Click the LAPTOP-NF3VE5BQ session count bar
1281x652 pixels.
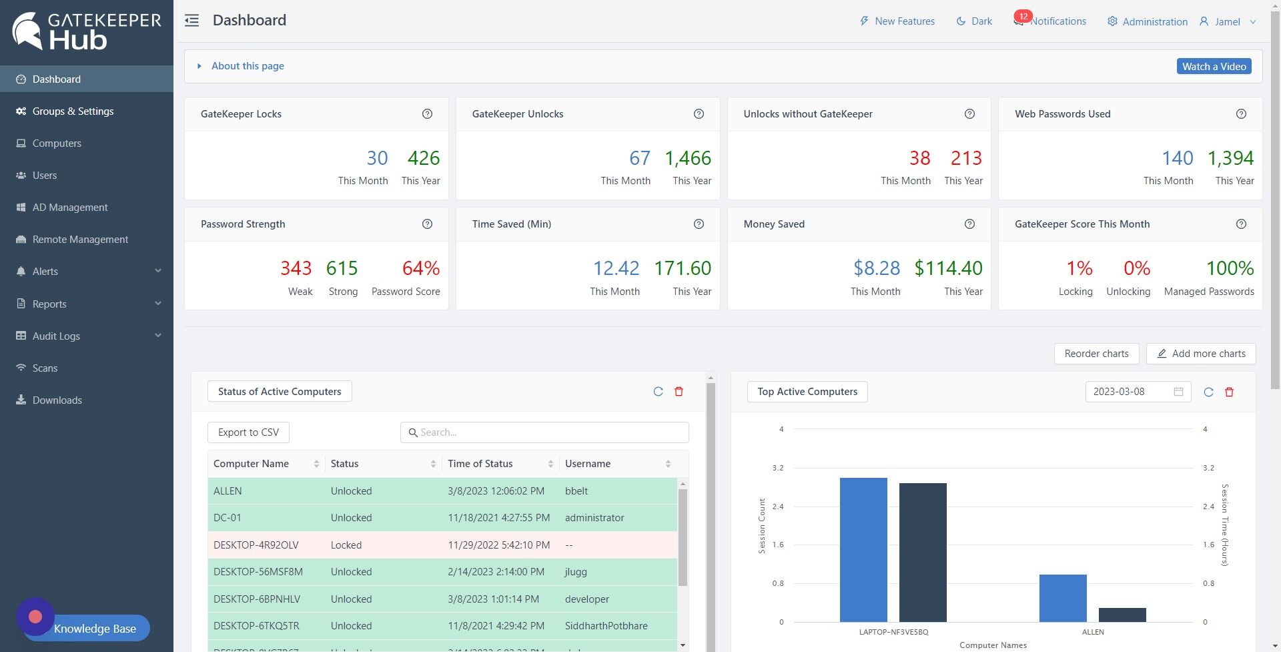[x=863, y=550]
